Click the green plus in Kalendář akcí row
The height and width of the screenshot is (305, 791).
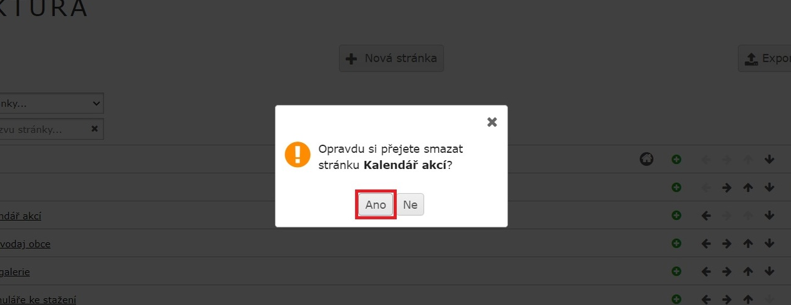(676, 215)
